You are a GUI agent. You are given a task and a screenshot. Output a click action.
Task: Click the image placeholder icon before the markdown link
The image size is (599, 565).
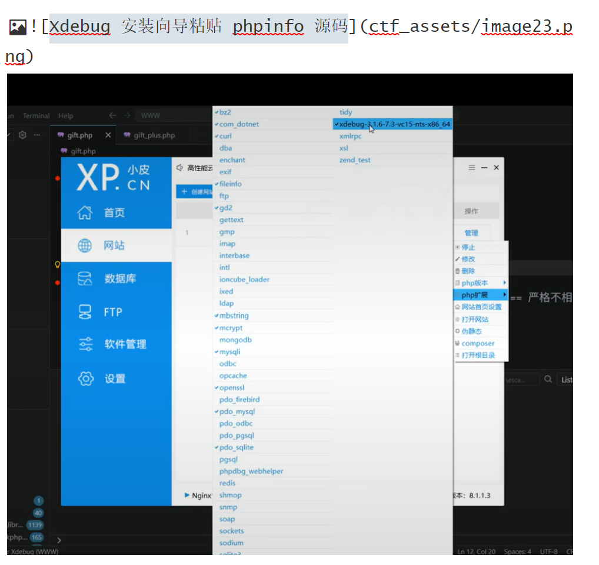click(x=18, y=27)
